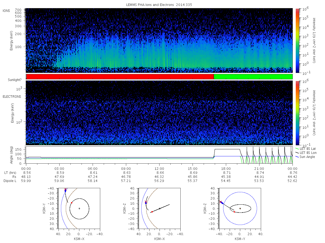The width and height of the screenshot is (325, 243).
Task: Click the 18:00 time axis tick label
Action: pos(226,168)
